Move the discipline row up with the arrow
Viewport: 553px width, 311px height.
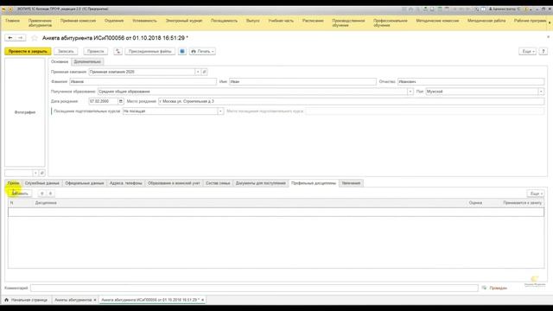click(x=42, y=194)
